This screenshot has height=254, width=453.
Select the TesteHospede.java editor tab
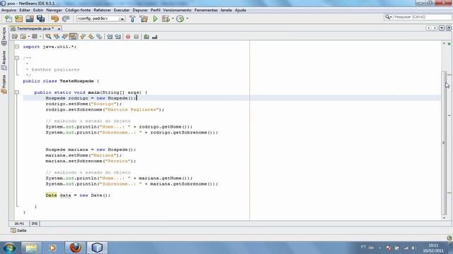[35, 28]
